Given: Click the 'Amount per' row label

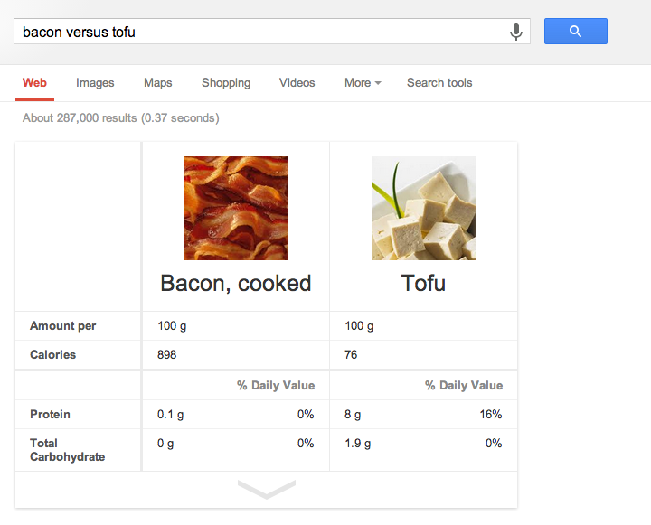Looking at the screenshot, I should pyautogui.click(x=62, y=326).
